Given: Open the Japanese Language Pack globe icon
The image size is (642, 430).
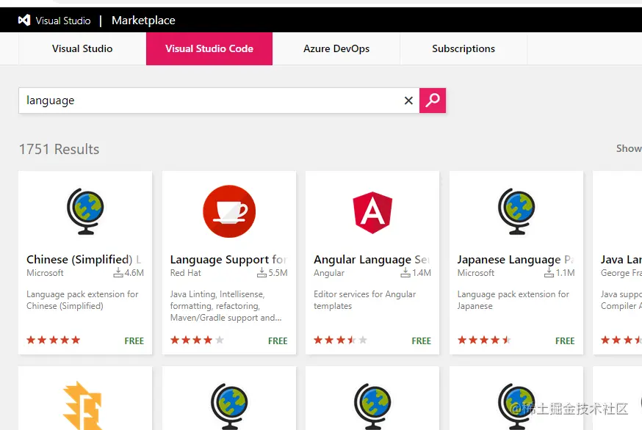Looking at the screenshot, I should point(516,211).
